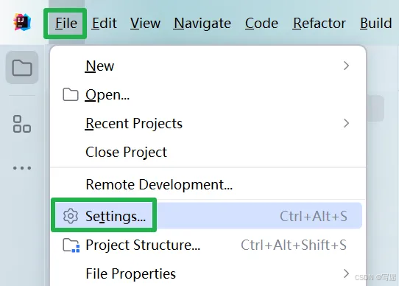Open the Edit menu

105,24
